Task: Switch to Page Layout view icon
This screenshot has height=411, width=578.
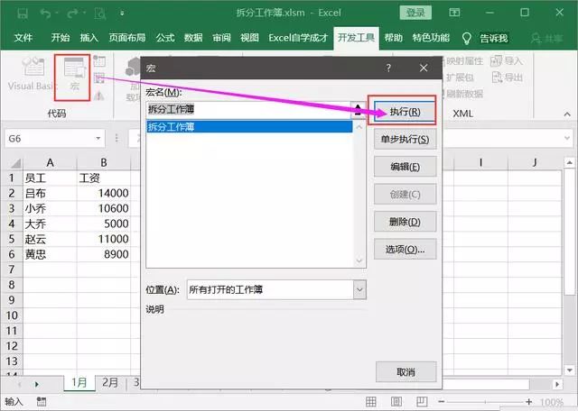Action: [x=396, y=401]
